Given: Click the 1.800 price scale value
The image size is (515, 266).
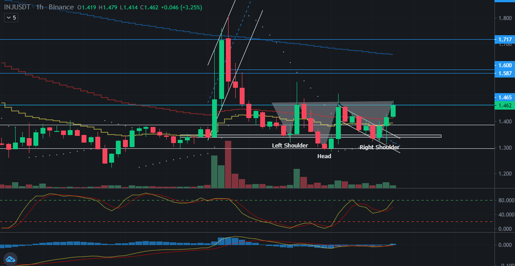Looking at the screenshot, I should 505,18.
